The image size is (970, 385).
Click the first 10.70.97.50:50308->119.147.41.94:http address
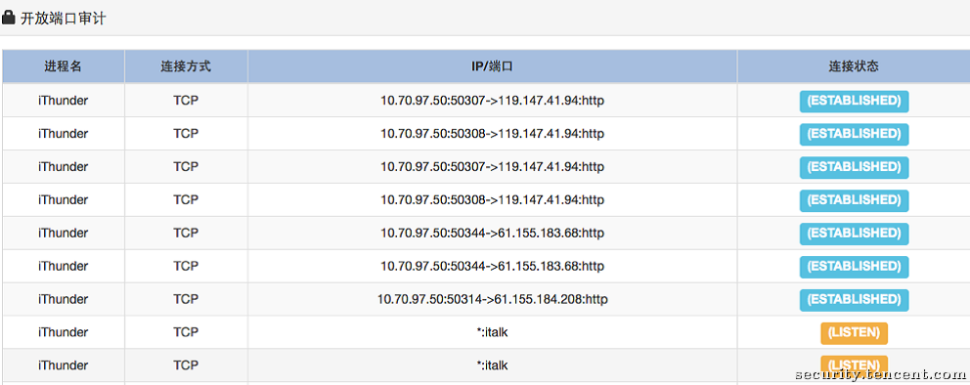tap(493, 134)
